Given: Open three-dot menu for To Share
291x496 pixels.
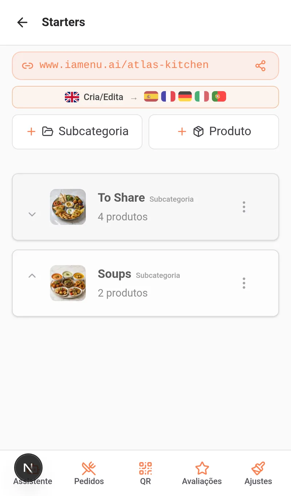Looking at the screenshot, I should pos(244,207).
